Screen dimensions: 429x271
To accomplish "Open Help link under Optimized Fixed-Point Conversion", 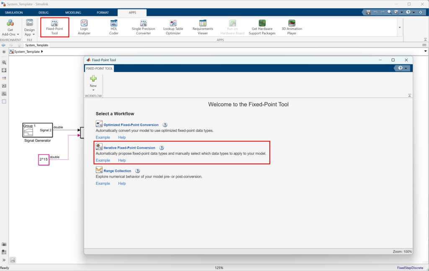I will pos(122,138).
